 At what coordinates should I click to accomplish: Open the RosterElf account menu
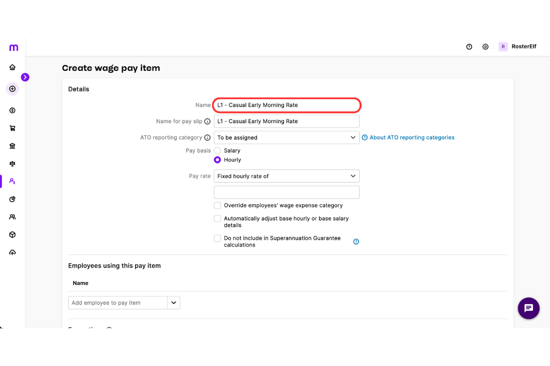(517, 47)
